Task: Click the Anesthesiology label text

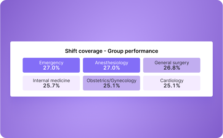Action: pyautogui.click(x=111, y=63)
